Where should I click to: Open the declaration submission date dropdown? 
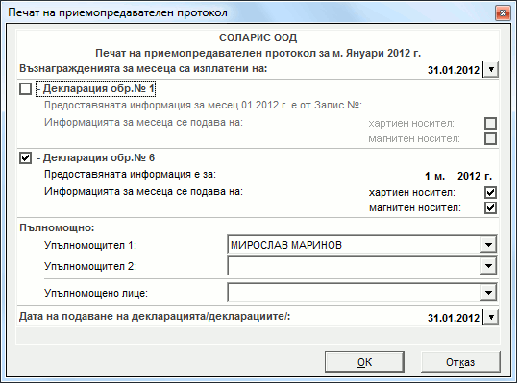491,318
